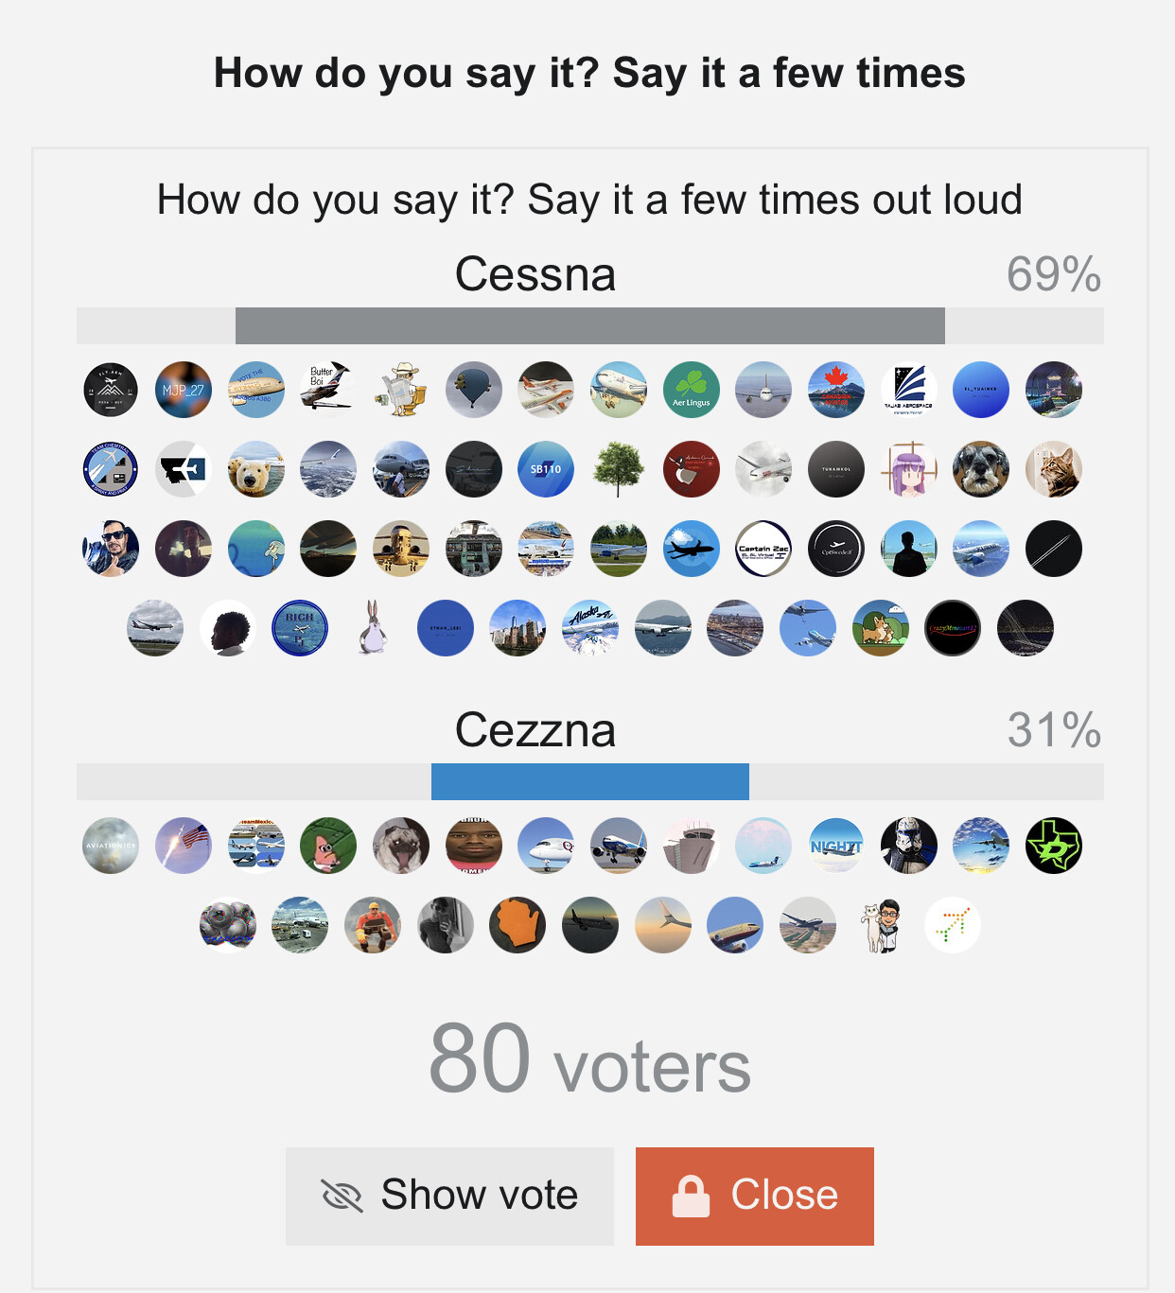The image size is (1175, 1293).
Task: Select the purple-haired anime girl avatar
Action: (909, 469)
